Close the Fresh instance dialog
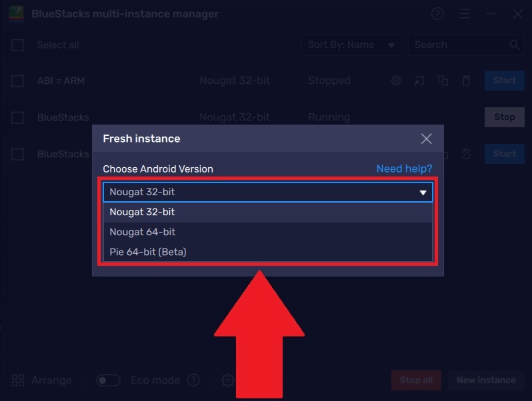 pos(426,139)
